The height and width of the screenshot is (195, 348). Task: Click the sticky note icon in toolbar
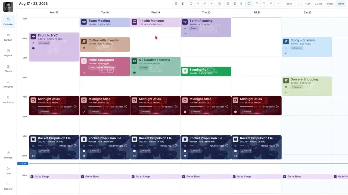point(191,4)
